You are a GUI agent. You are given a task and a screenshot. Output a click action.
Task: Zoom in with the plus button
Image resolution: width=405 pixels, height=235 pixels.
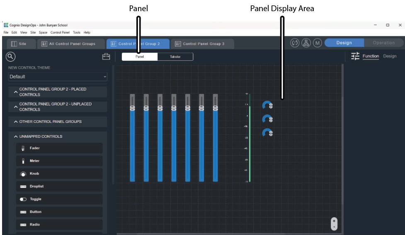pyautogui.click(x=334, y=221)
